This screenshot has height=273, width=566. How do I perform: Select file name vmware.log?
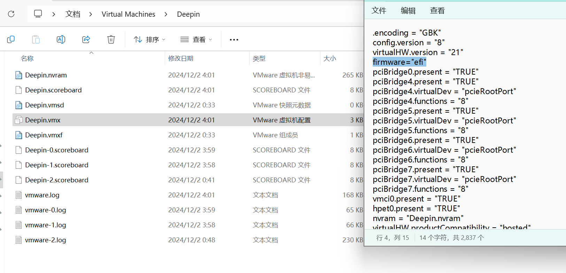(x=42, y=195)
